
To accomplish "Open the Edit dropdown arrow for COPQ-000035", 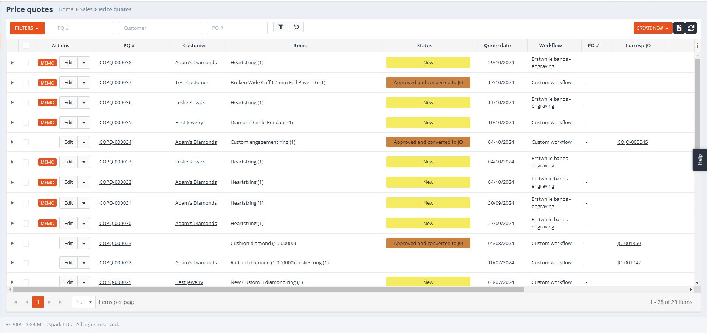I will tap(84, 123).
